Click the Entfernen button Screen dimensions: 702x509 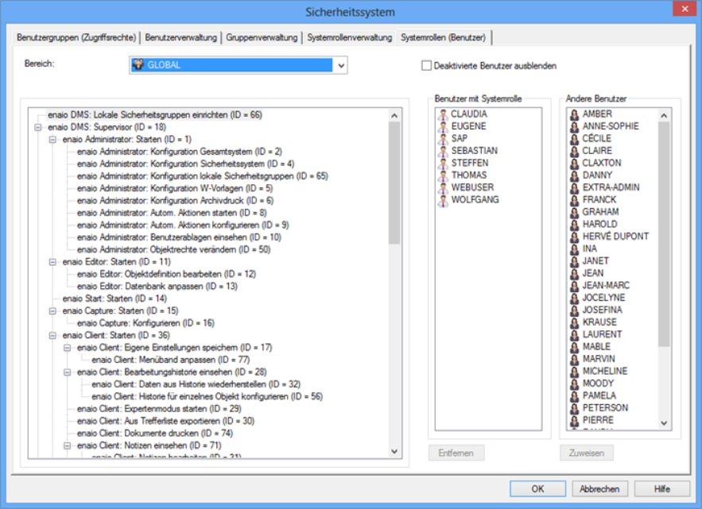(456, 453)
